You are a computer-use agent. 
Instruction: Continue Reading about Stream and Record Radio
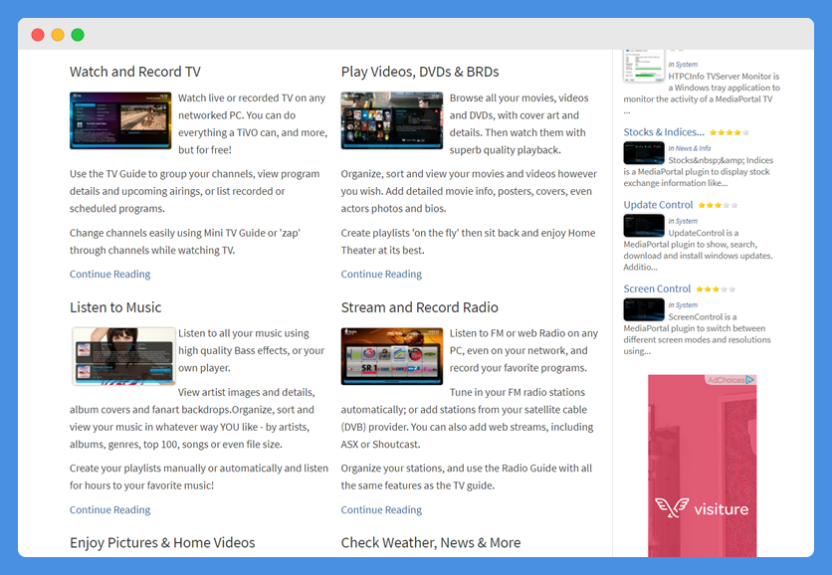[x=381, y=510]
